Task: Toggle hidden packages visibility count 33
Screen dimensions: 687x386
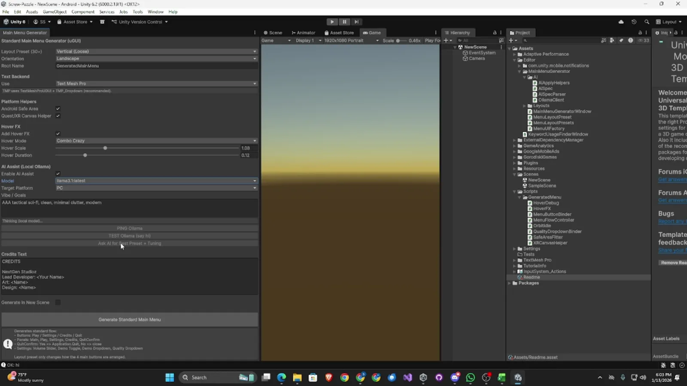Action: click(x=643, y=40)
